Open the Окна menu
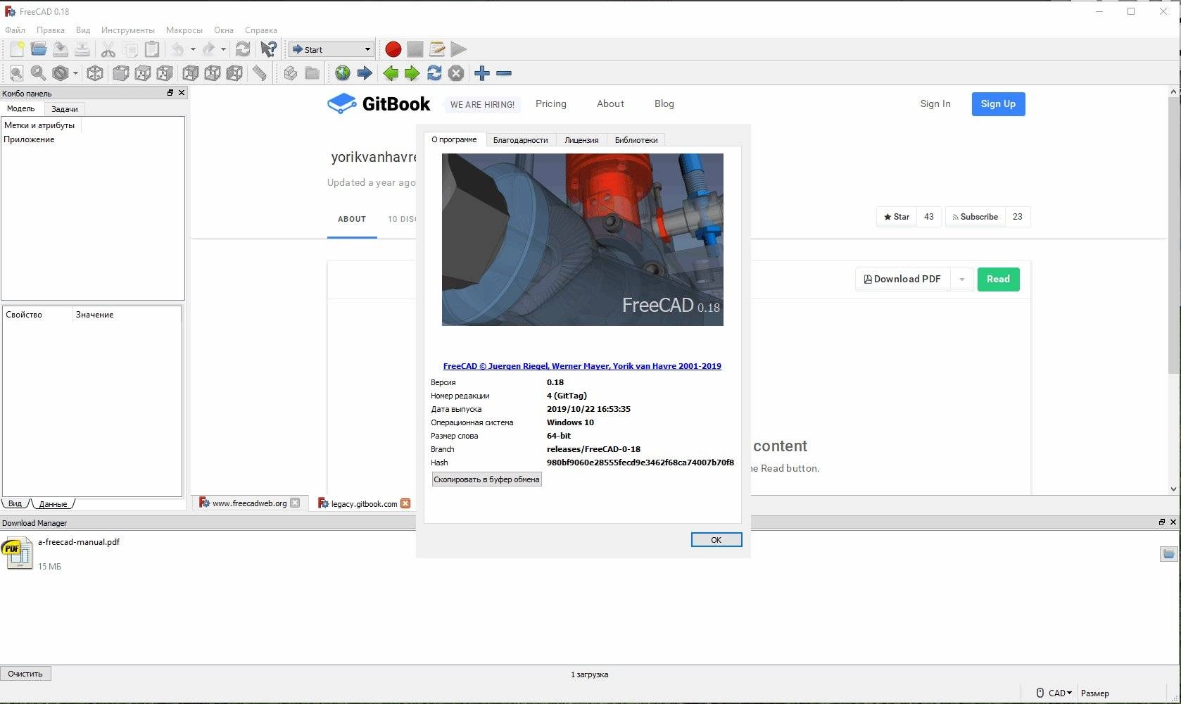Screen dimensions: 1181x704 click(x=224, y=30)
